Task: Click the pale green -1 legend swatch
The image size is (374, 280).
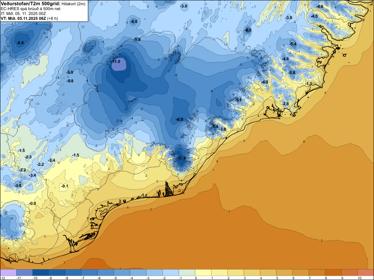Action: [187, 273]
